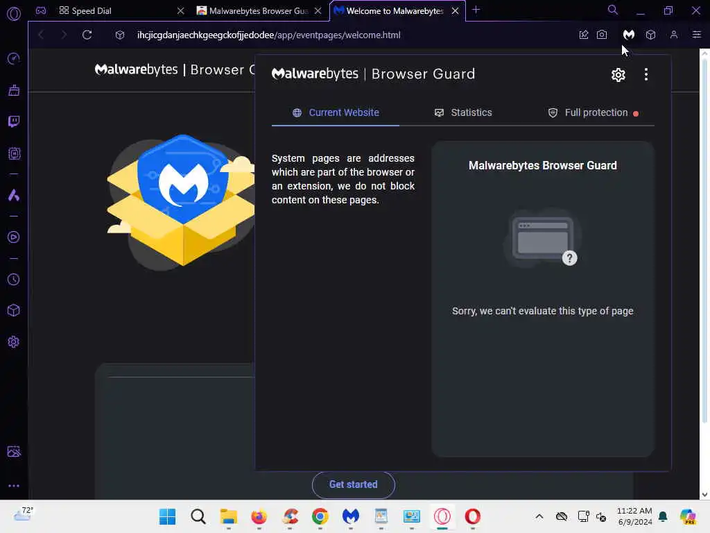
Task: Open the CPU chip icon in sidebar
Action: [14, 153]
